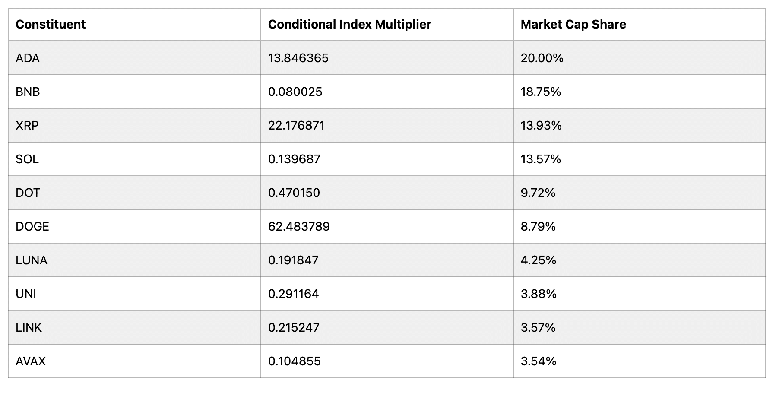Click LUNA multiplier value 0.191847

293,260
